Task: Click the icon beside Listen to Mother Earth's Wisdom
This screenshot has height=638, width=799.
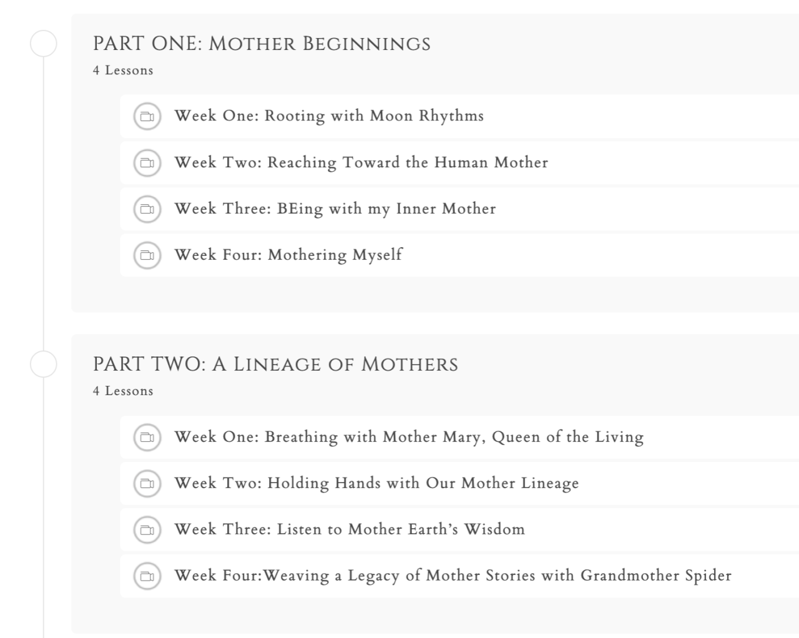Action: (x=147, y=529)
